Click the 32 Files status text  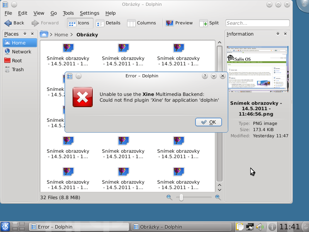pos(60,198)
